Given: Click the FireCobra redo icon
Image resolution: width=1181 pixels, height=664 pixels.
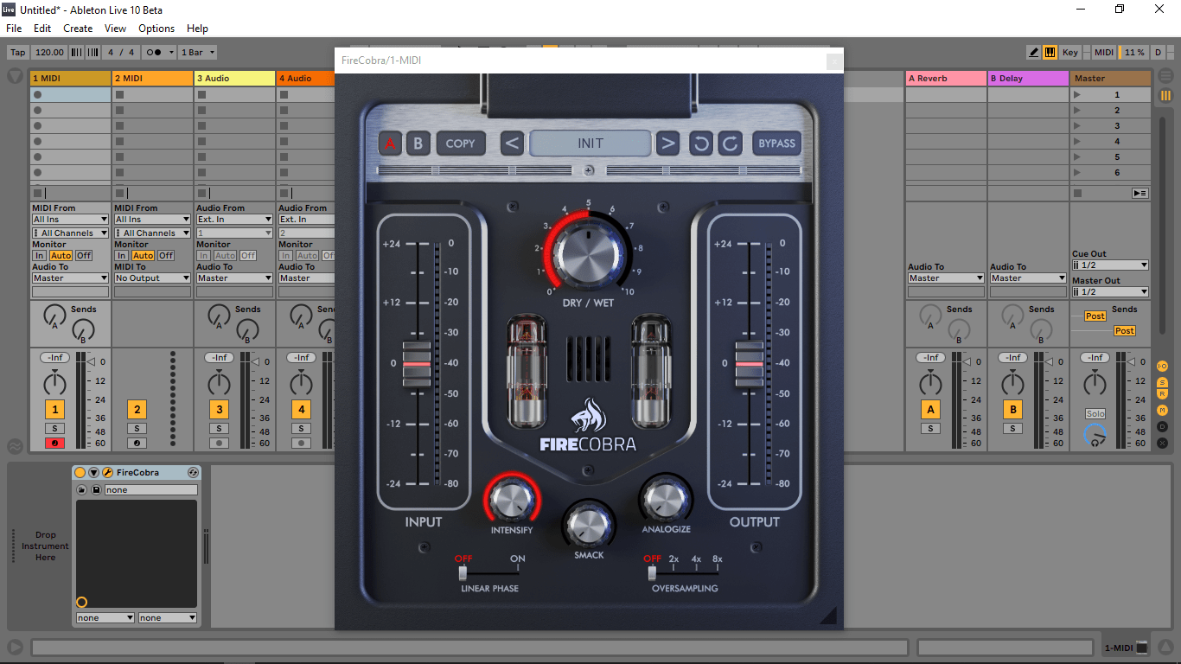Looking at the screenshot, I should [x=731, y=144].
